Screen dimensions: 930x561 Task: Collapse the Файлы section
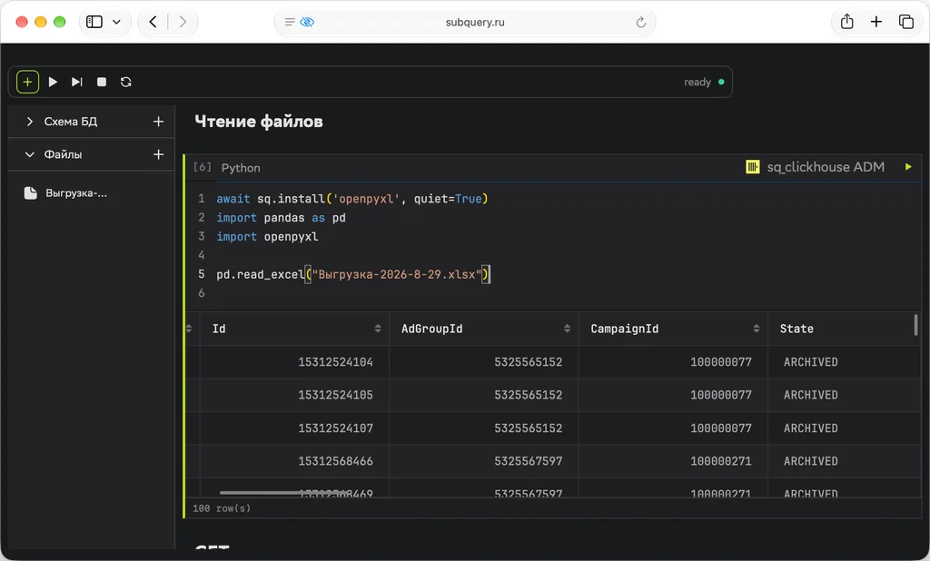click(x=30, y=155)
